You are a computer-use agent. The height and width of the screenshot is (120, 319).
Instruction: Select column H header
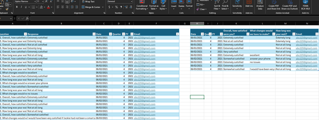click(x=197, y=24)
